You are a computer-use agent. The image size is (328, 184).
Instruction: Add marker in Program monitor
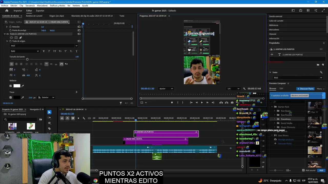point(172,102)
